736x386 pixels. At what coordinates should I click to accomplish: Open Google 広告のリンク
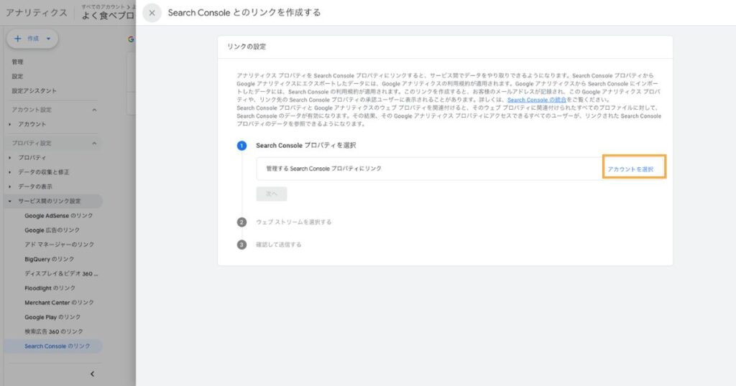52,230
